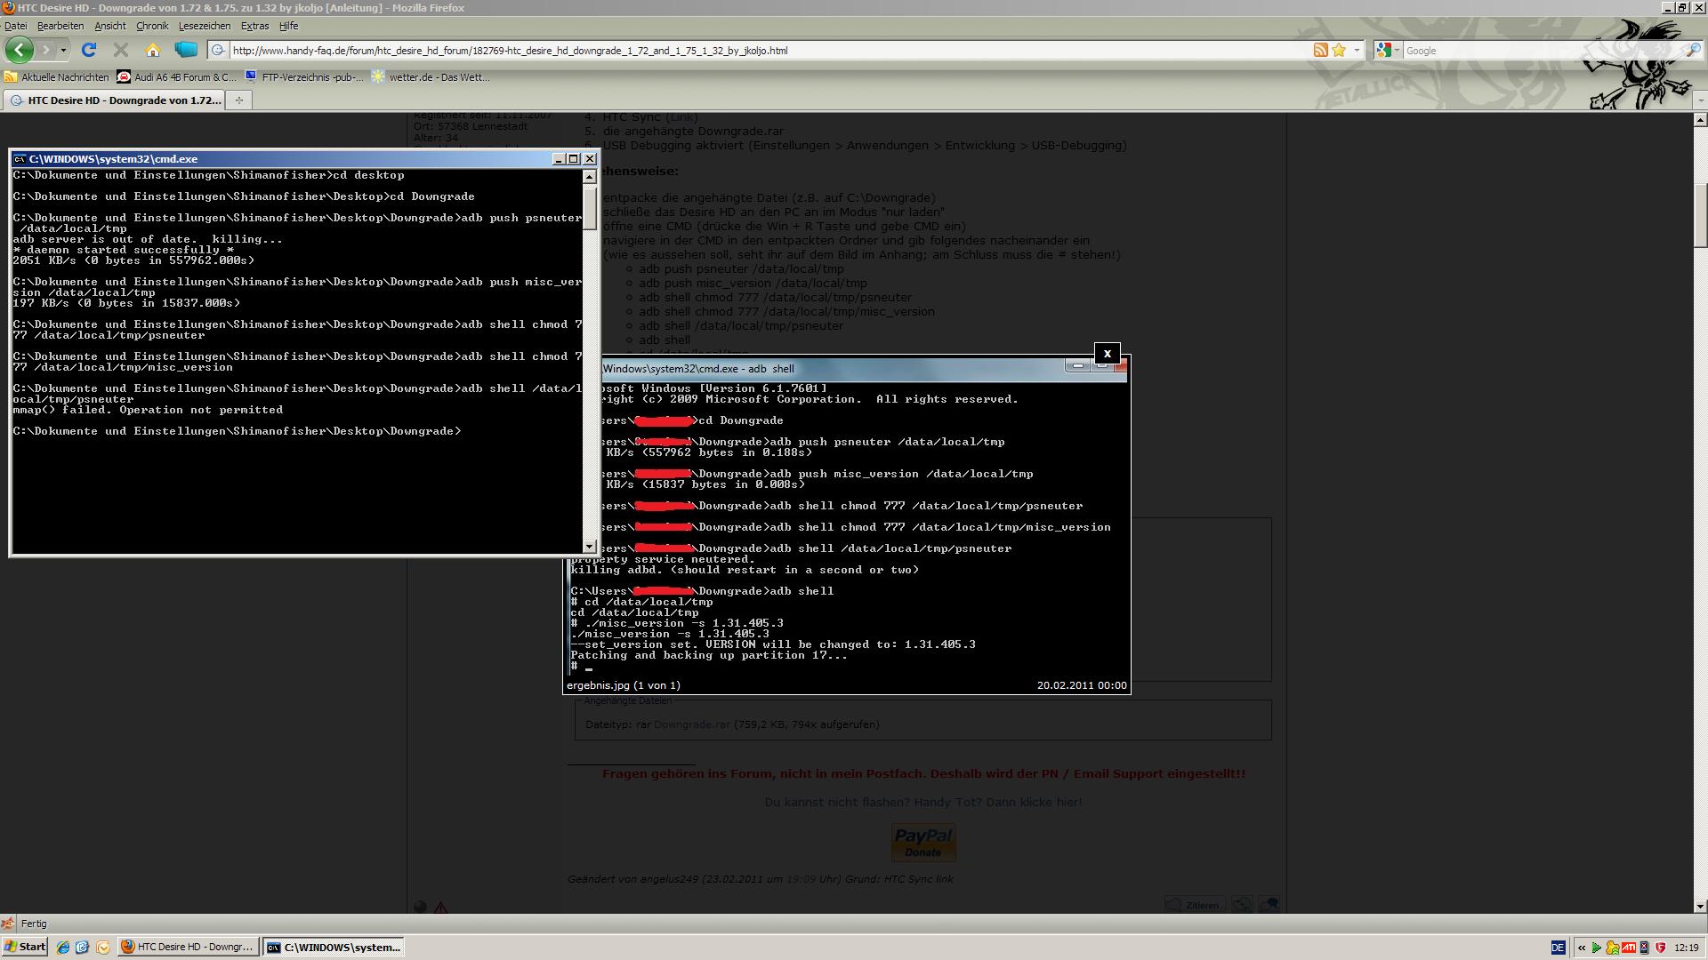1708x960 pixels.
Task: Click the browser page scrollbar thumb
Action: click(1700, 215)
